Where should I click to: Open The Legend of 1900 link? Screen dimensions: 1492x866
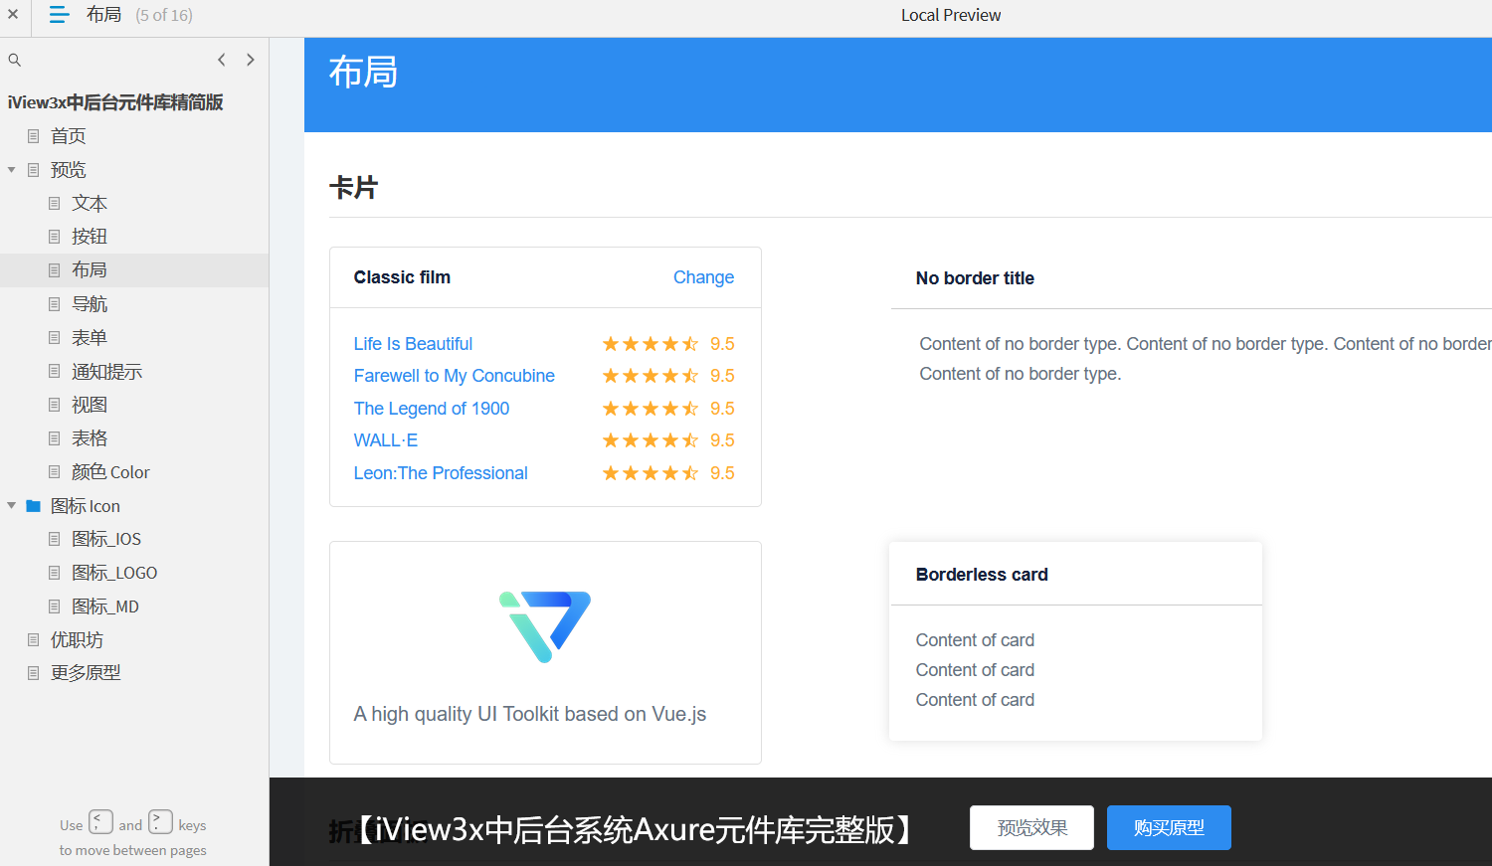coord(432,409)
